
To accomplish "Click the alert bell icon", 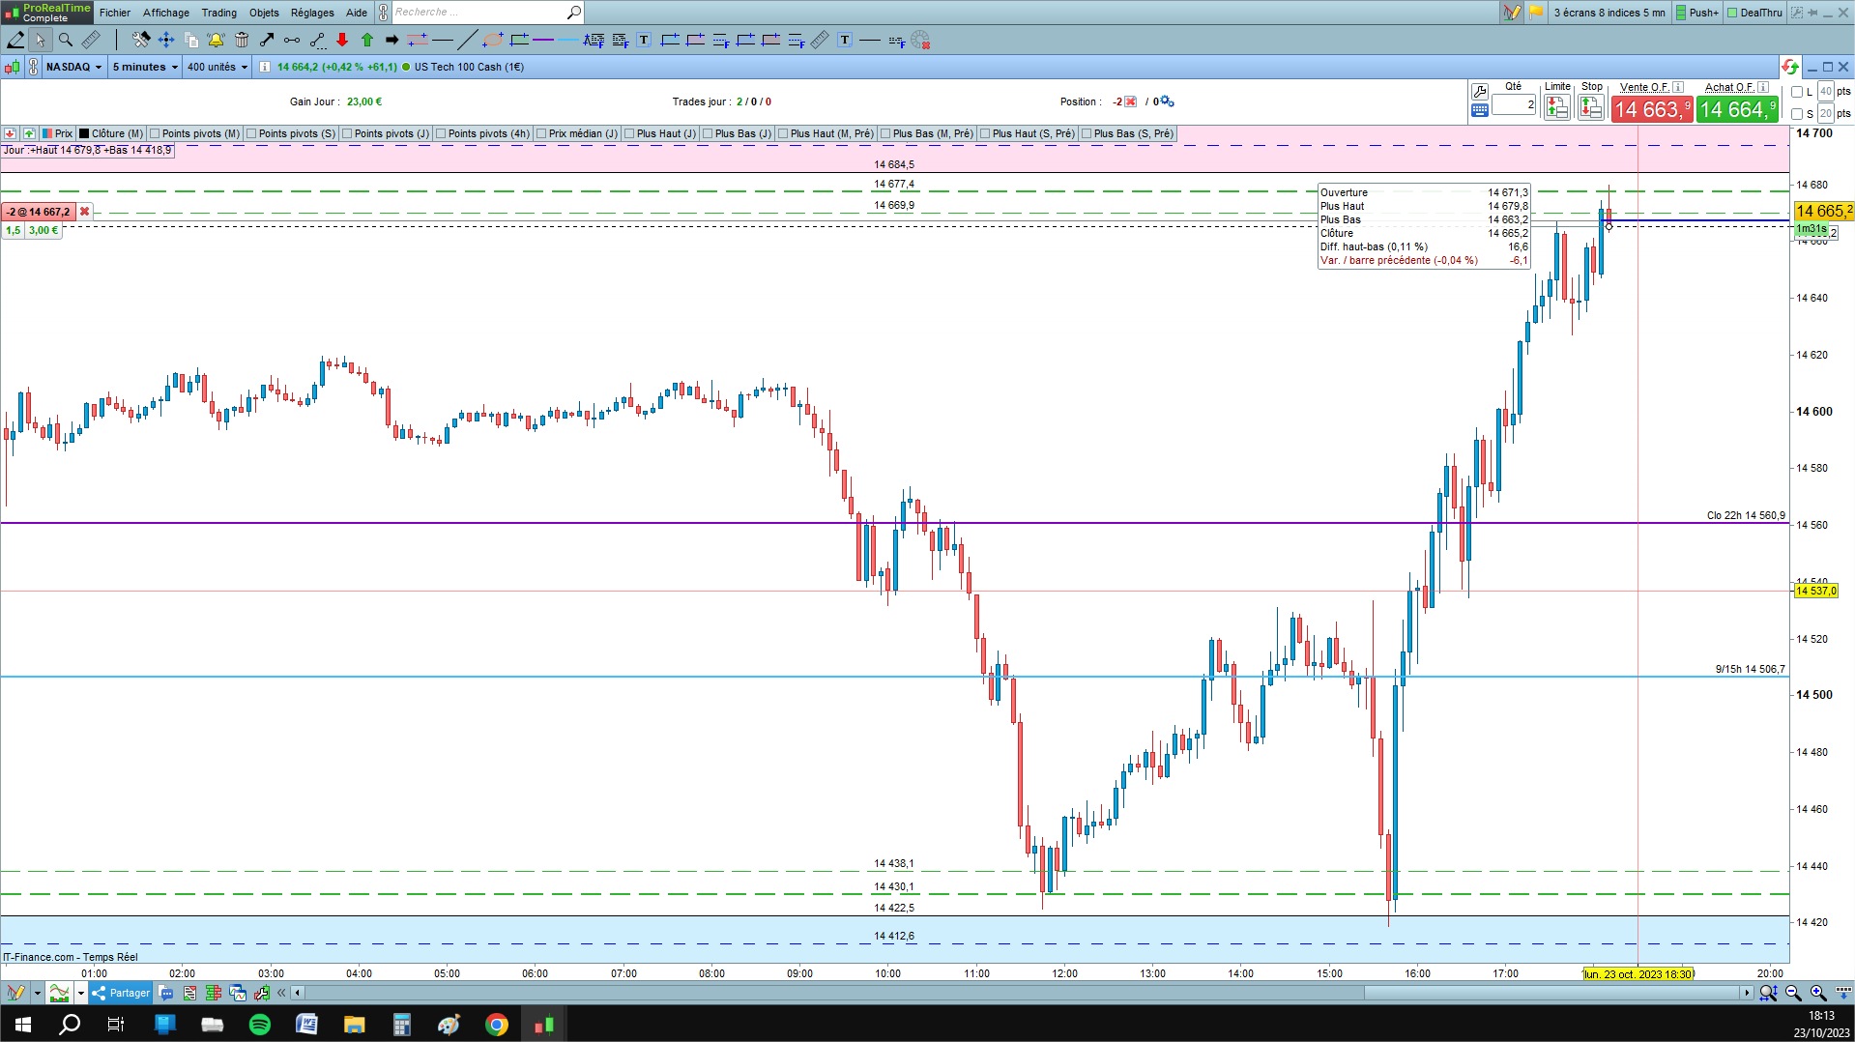I will [x=216, y=40].
